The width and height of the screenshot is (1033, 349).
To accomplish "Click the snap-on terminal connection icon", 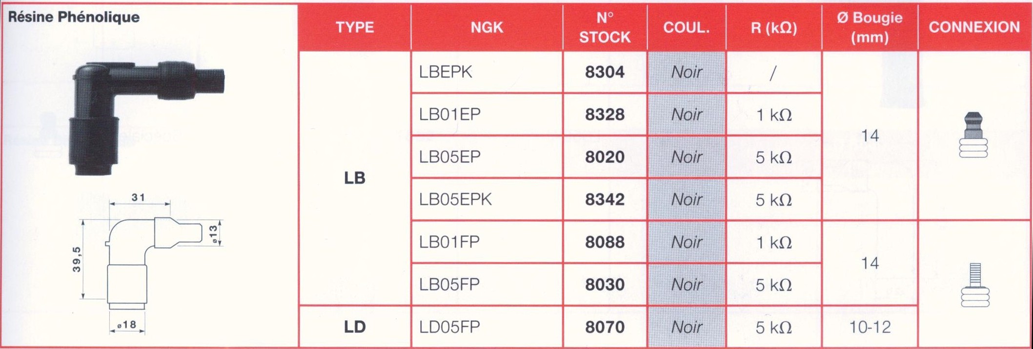I will pos(973,136).
